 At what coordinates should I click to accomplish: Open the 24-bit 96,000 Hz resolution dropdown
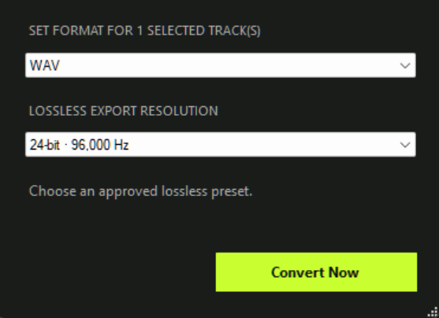coord(221,144)
